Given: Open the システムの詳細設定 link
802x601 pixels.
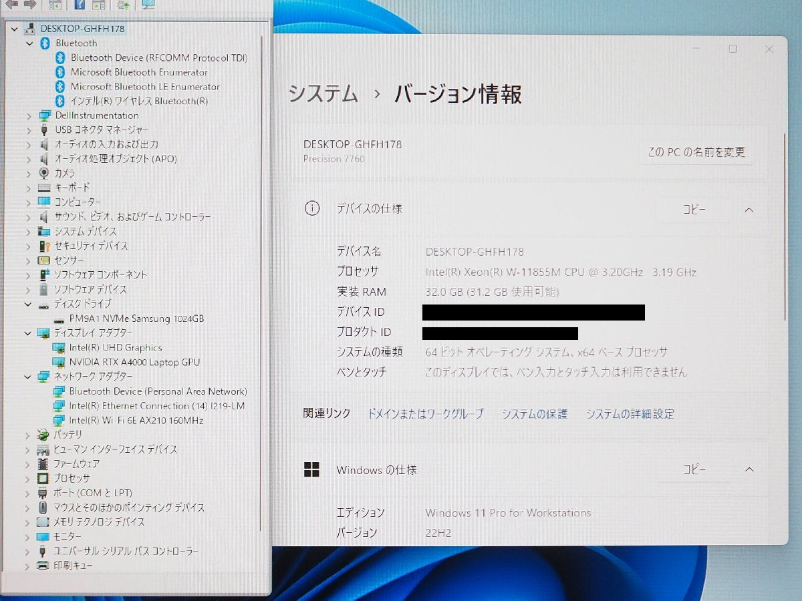Looking at the screenshot, I should 630,414.
